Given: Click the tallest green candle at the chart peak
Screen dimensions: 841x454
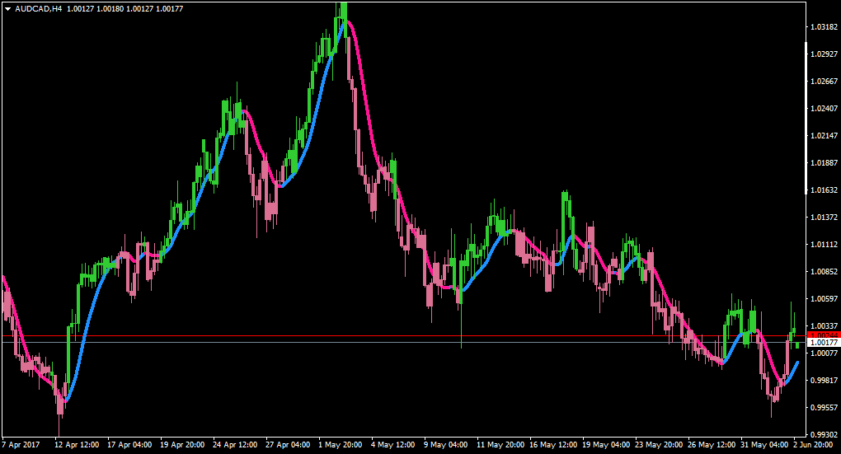Looking at the screenshot, I should [x=344, y=19].
